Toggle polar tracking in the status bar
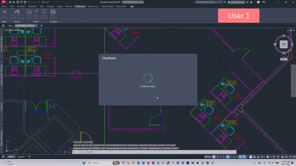This screenshot has width=296, height=166. 228,157
